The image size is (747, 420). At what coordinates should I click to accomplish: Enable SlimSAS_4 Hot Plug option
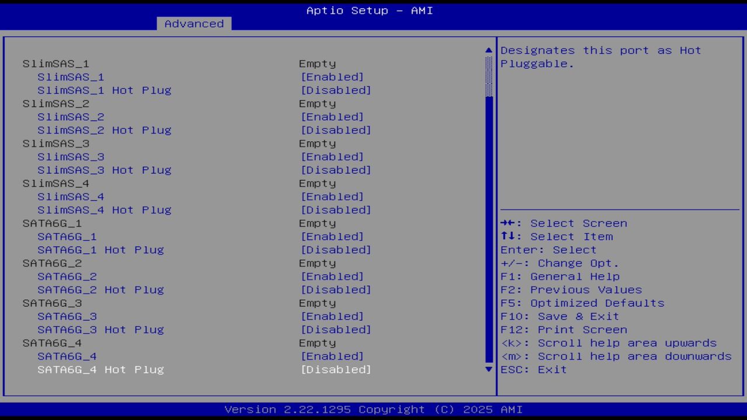336,209
